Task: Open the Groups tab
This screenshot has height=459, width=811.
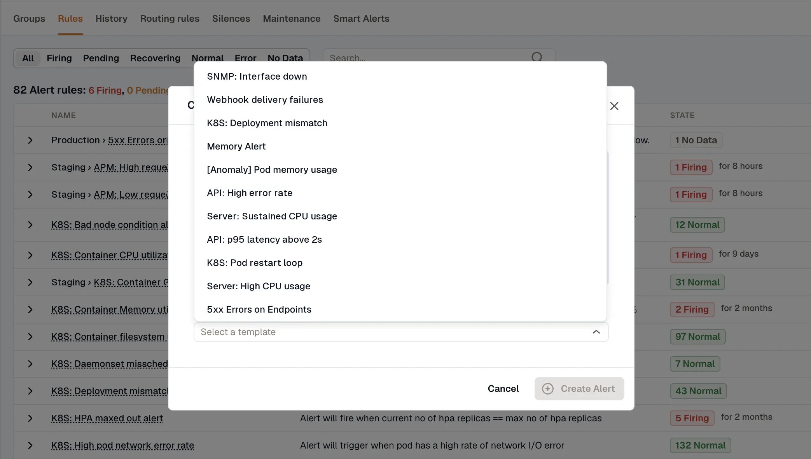Action: tap(29, 19)
